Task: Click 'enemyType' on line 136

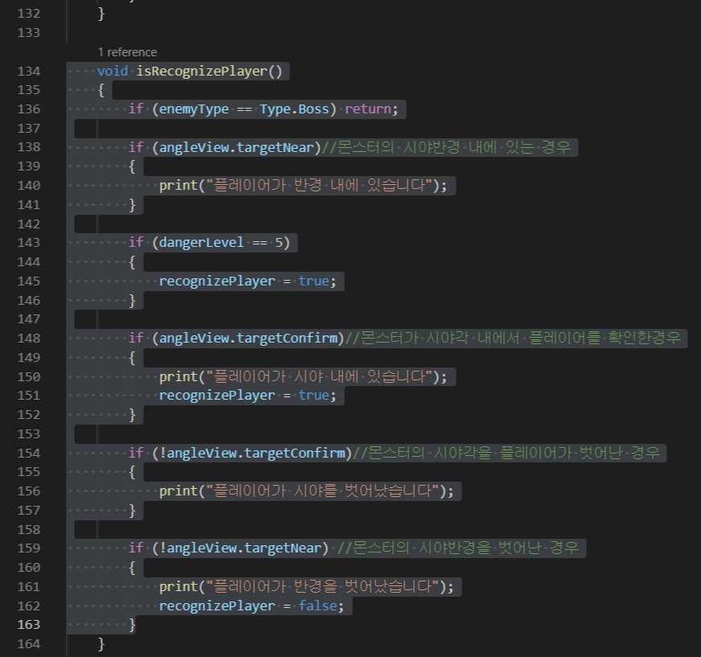Action: 194,109
